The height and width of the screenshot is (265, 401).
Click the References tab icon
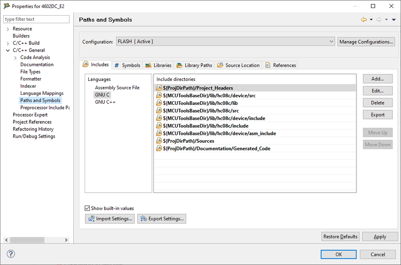pos(268,65)
